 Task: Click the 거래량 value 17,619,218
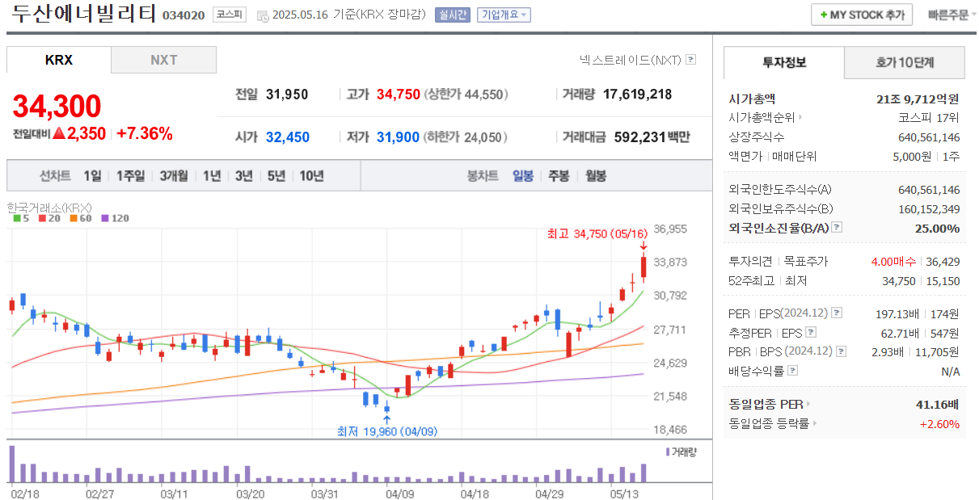637,95
